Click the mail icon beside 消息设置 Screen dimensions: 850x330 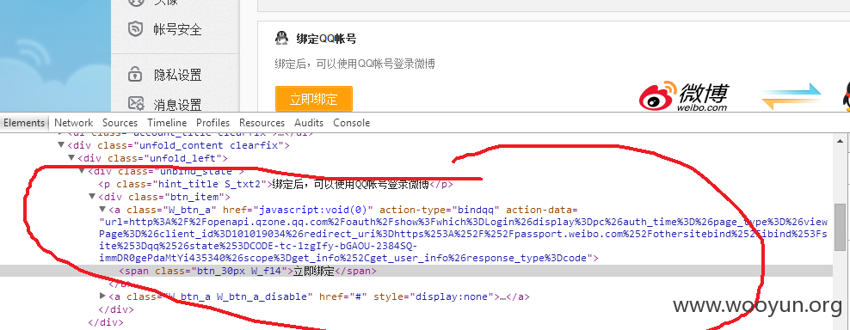coord(136,103)
